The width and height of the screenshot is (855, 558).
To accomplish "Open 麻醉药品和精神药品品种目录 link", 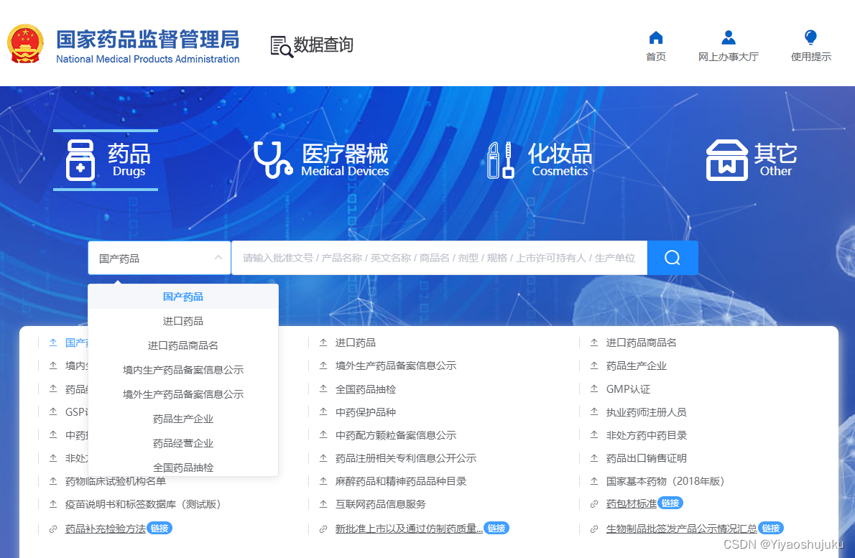I will point(401,481).
